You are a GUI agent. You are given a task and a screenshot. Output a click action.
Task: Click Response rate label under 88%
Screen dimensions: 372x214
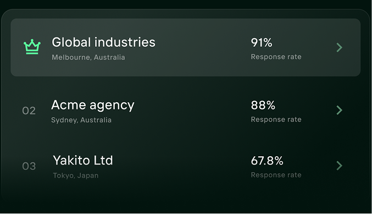click(276, 119)
